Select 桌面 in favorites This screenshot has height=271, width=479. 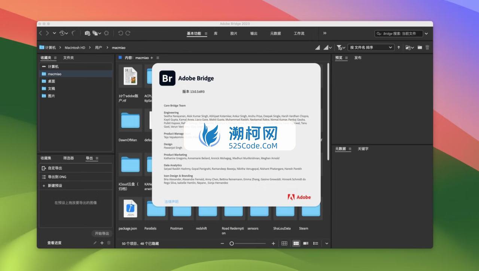point(76,81)
